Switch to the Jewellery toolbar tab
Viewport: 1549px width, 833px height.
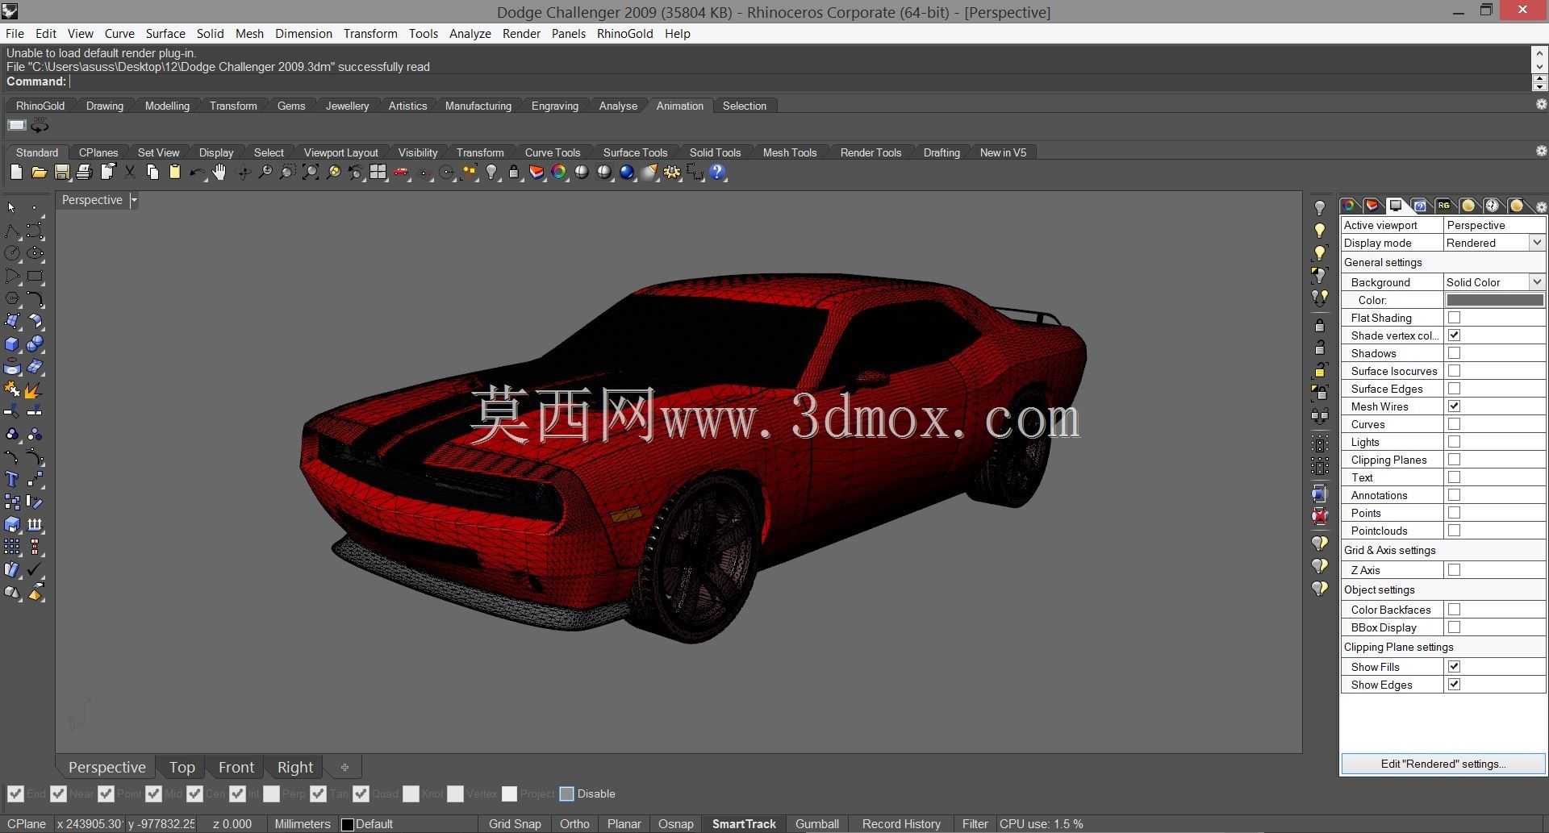(347, 106)
